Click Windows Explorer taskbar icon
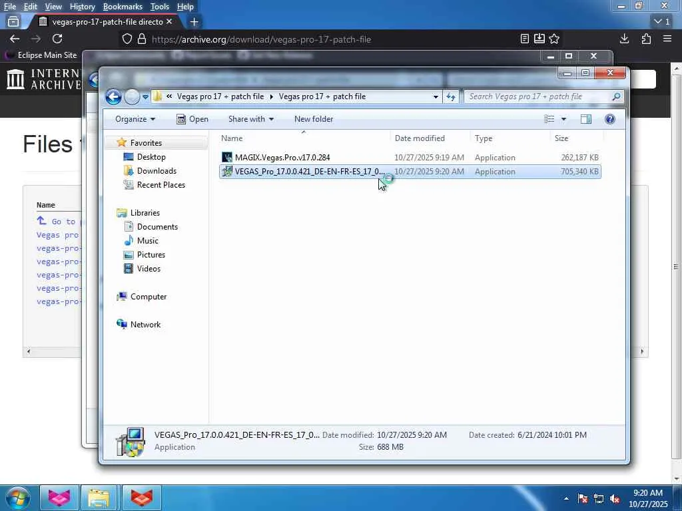 click(99, 498)
